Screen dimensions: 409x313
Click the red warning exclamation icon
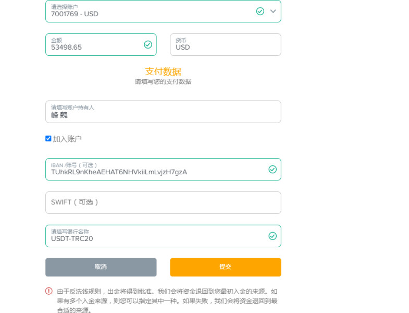(49, 291)
